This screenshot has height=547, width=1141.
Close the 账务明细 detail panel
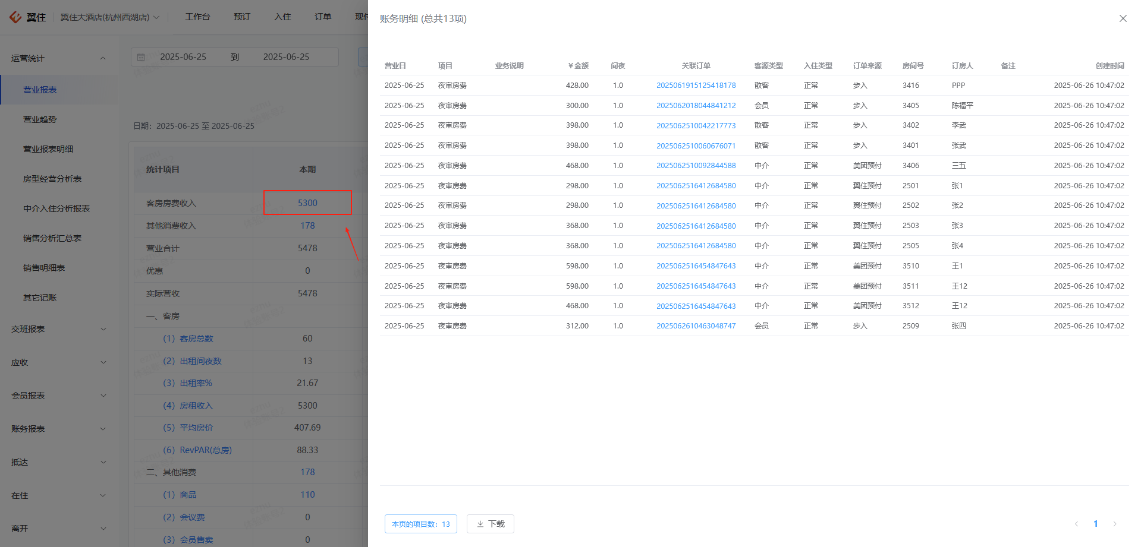pos(1123,18)
